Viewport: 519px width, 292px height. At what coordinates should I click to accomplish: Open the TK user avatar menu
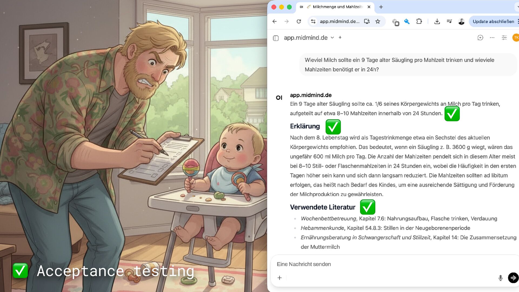click(x=515, y=38)
